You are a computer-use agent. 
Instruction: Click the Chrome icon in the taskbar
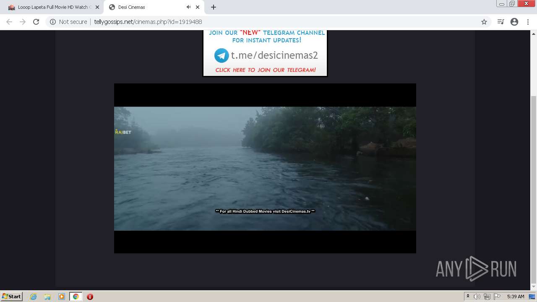click(x=76, y=297)
